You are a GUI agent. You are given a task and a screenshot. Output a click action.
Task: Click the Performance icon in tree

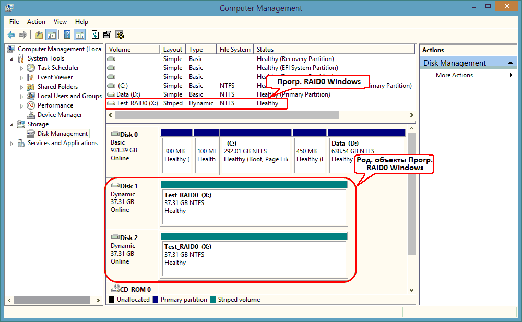point(31,105)
